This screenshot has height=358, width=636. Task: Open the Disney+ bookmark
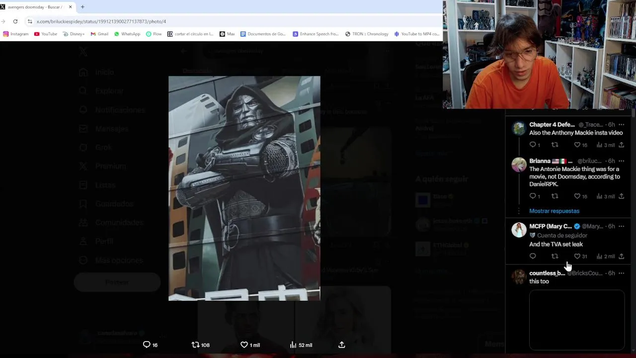click(74, 34)
